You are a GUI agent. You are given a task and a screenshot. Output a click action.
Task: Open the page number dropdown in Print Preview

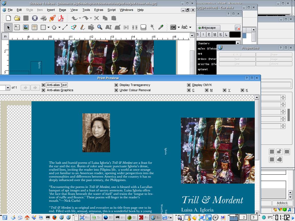pos(8,88)
